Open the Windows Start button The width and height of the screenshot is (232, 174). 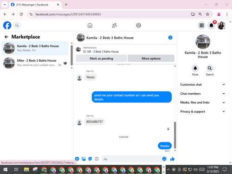5,169
